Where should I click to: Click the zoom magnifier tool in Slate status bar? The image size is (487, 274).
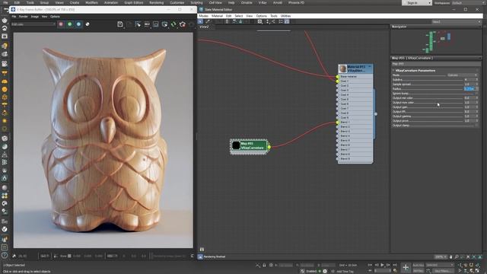[x=457, y=257]
